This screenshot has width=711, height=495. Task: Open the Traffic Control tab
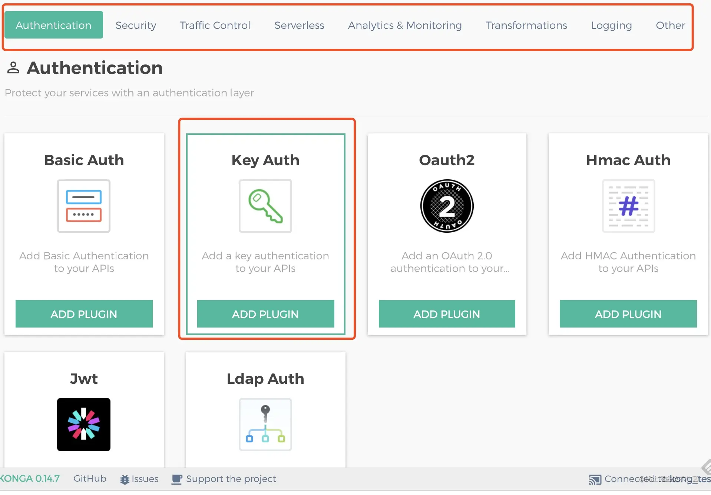pyautogui.click(x=215, y=25)
